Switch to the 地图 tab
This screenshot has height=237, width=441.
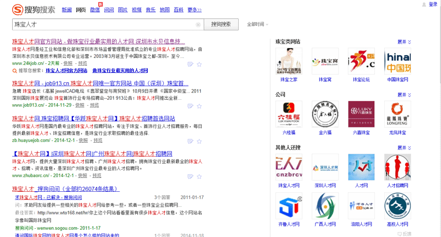coord(164,10)
